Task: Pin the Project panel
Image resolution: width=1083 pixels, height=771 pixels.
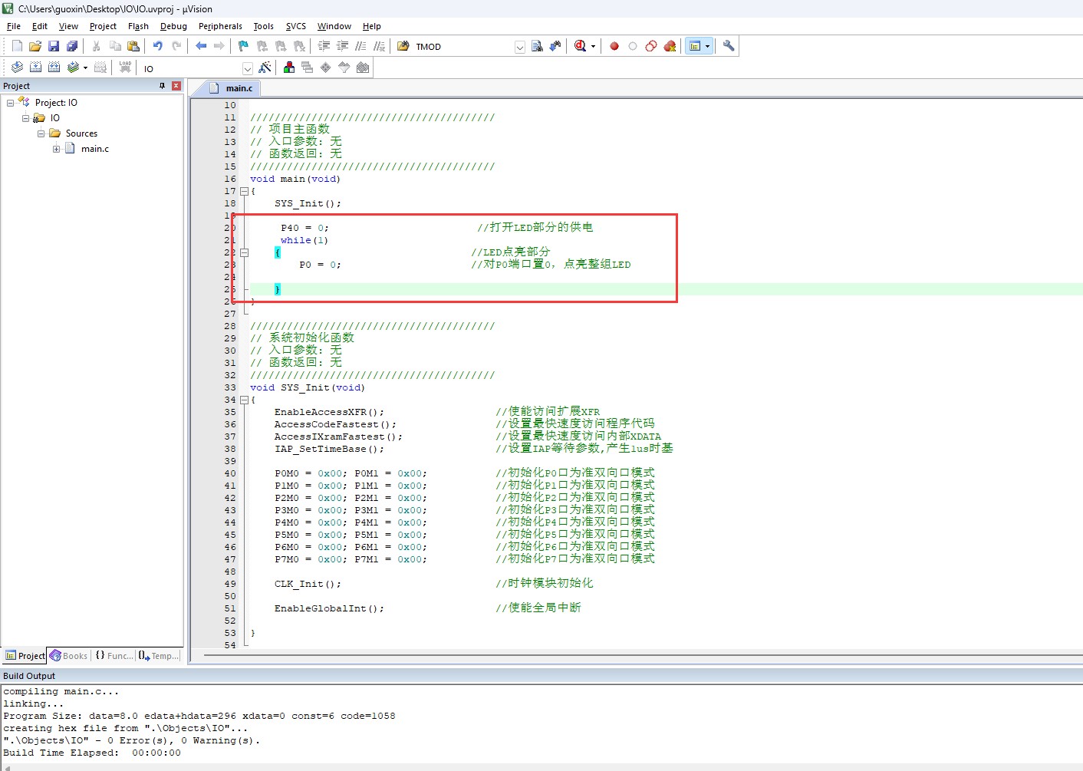Action: [x=162, y=86]
